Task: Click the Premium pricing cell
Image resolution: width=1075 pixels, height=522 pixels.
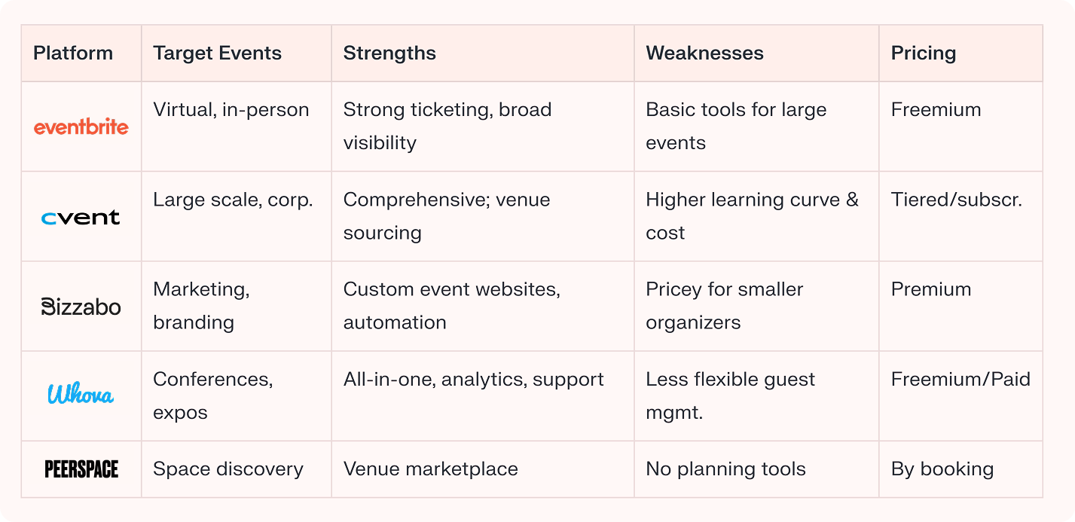Action: tap(931, 289)
